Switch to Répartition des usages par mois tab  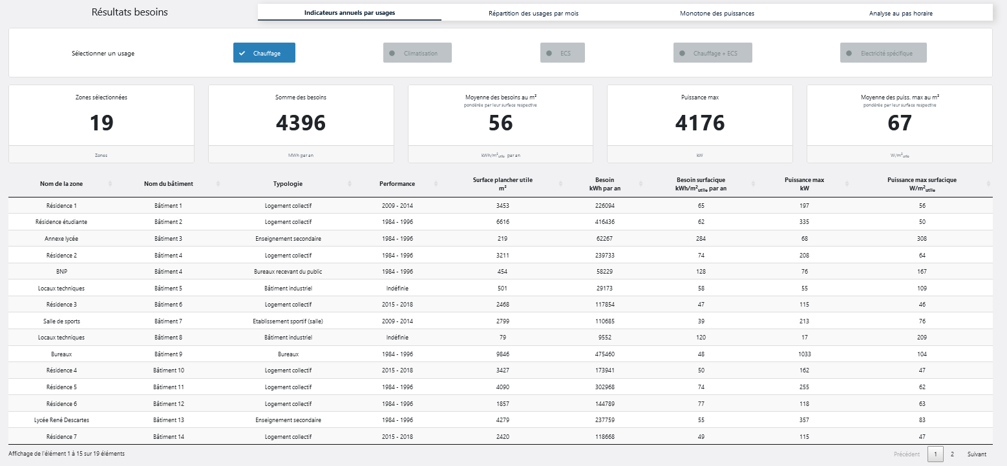533,13
